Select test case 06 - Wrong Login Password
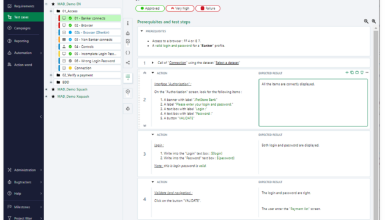The width and height of the screenshot is (392, 220). pyautogui.click(x=90, y=61)
